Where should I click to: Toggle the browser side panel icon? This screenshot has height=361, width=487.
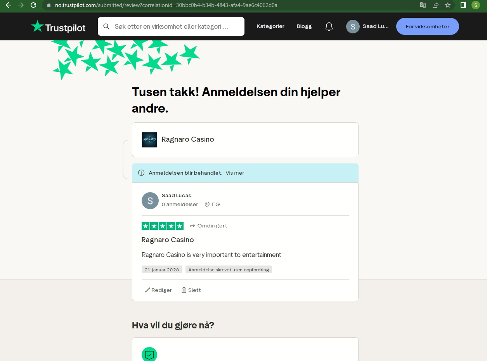463,5
